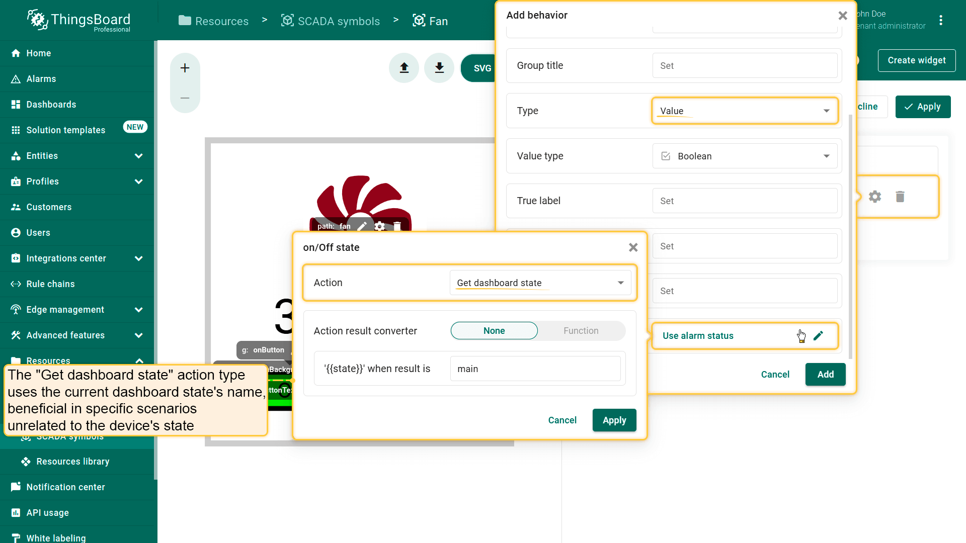
Task: Click the trash delete icon in right panel
Action: tap(900, 197)
